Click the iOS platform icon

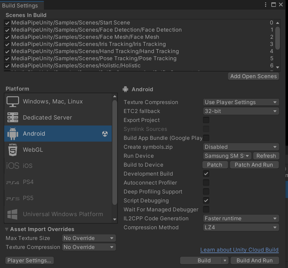12,166
